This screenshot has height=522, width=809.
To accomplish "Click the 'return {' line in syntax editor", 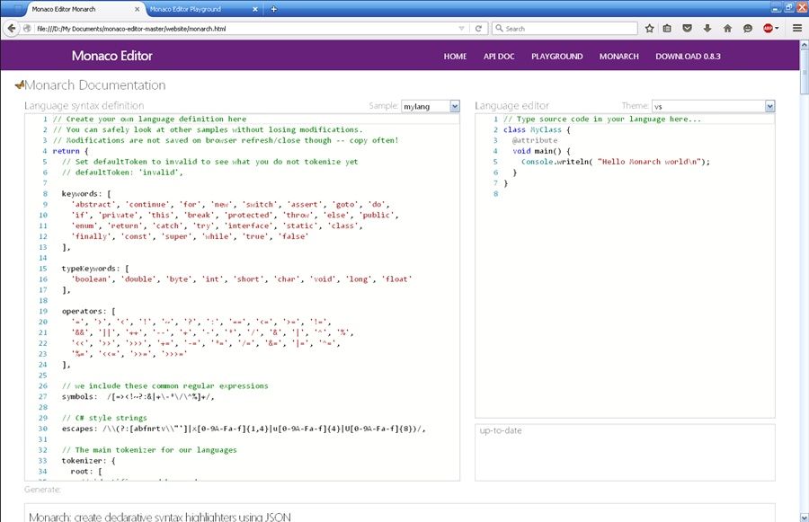I will 70,151.
